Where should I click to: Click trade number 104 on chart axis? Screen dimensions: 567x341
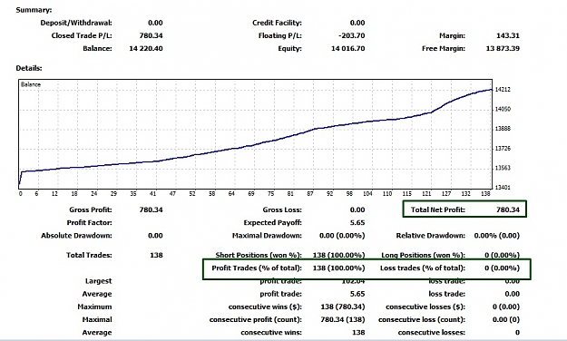coord(367,194)
